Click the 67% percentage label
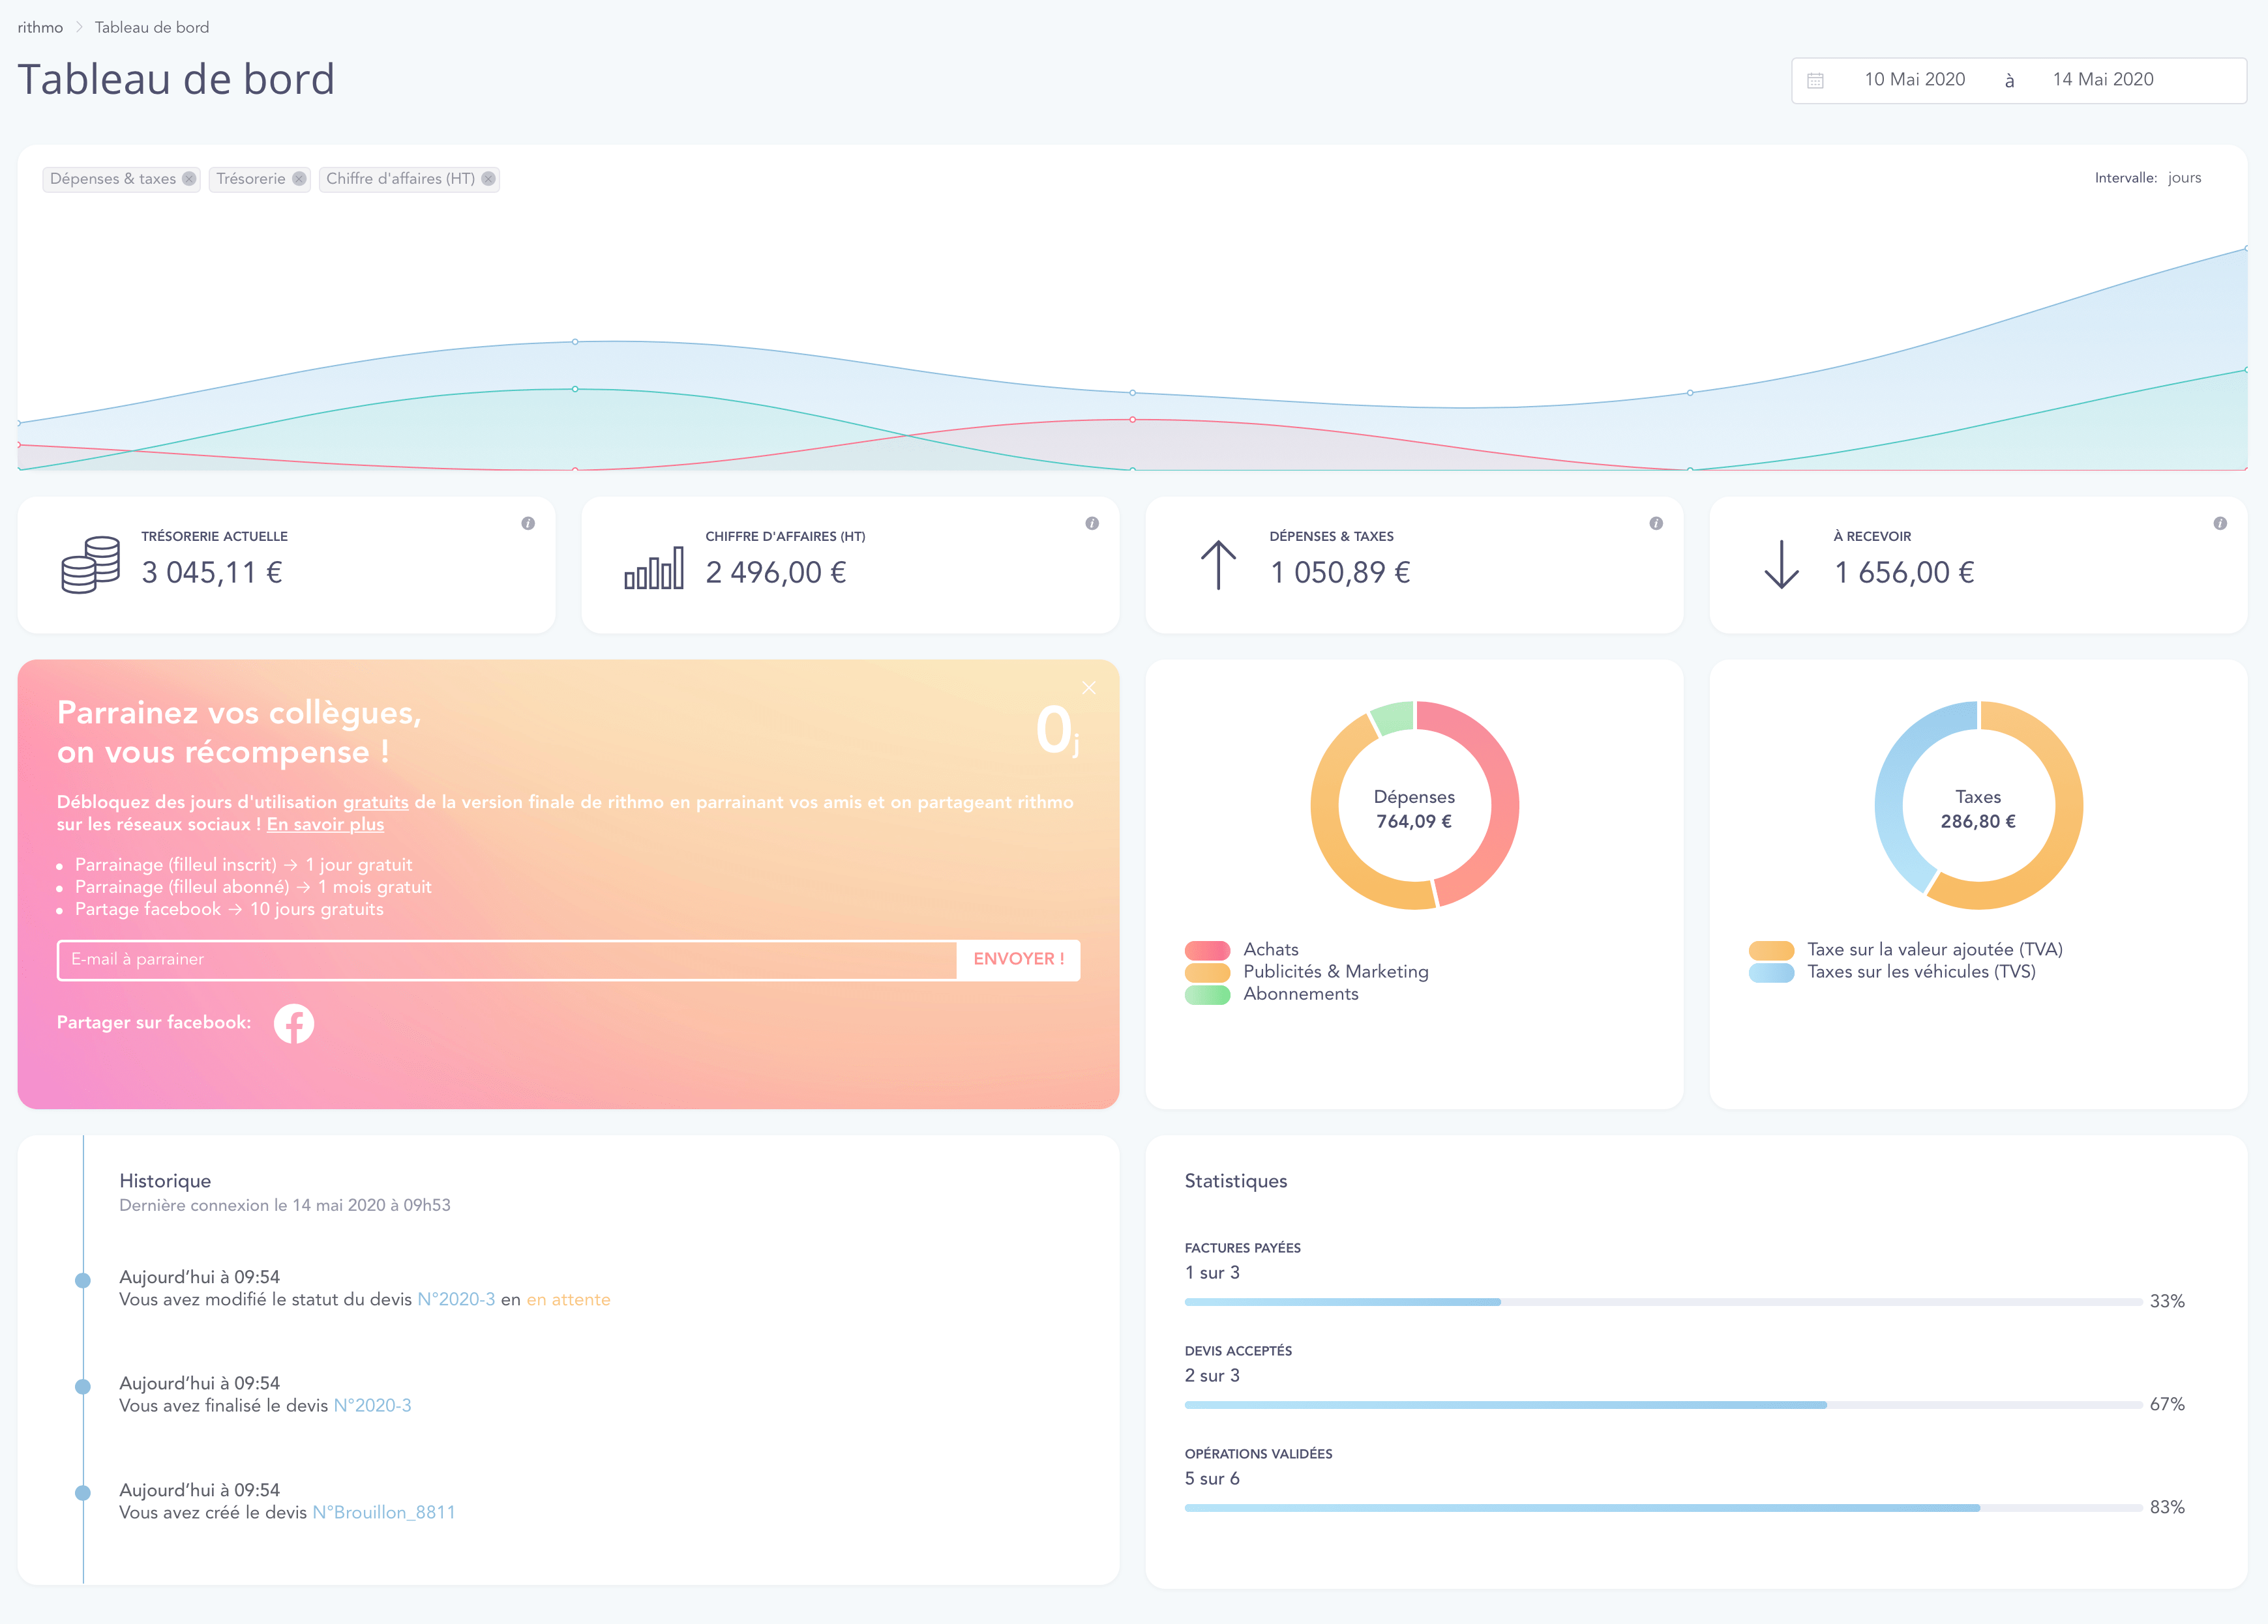This screenshot has height=1624, width=2268. [x=2167, y=1404]
